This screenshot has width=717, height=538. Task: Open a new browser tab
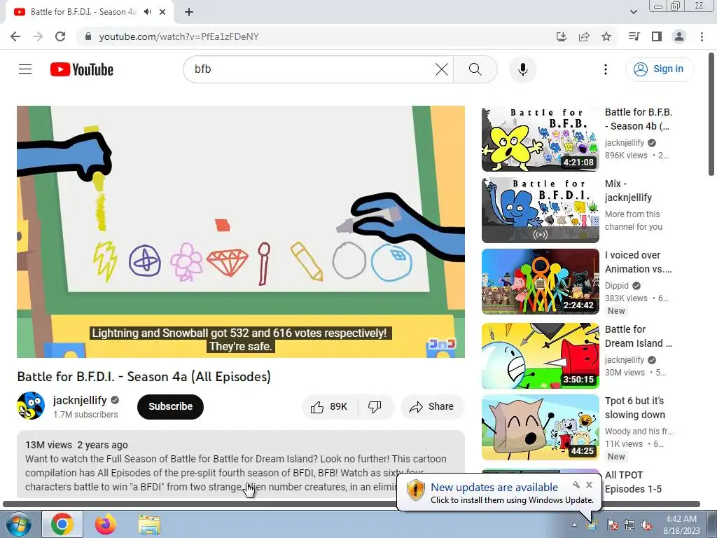[x=189, y=12]
